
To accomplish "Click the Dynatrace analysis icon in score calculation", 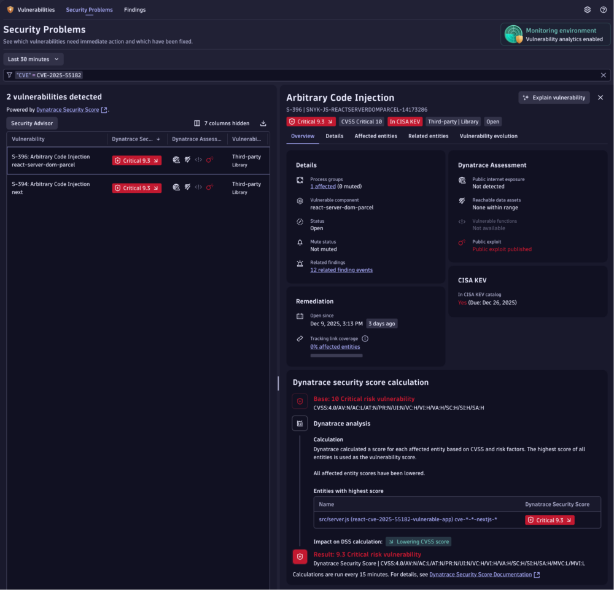I will tap(300, 423).
